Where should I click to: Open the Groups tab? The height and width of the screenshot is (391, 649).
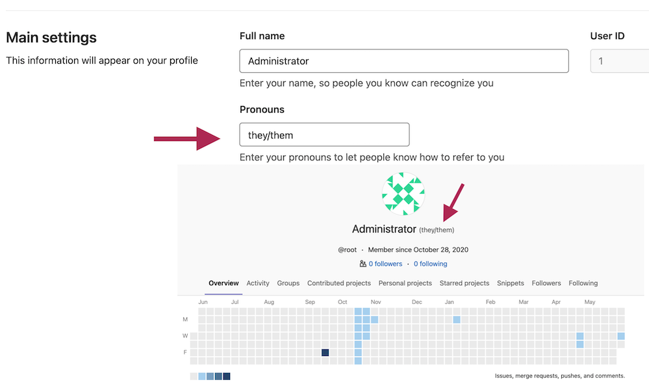(x=288, y=283)
